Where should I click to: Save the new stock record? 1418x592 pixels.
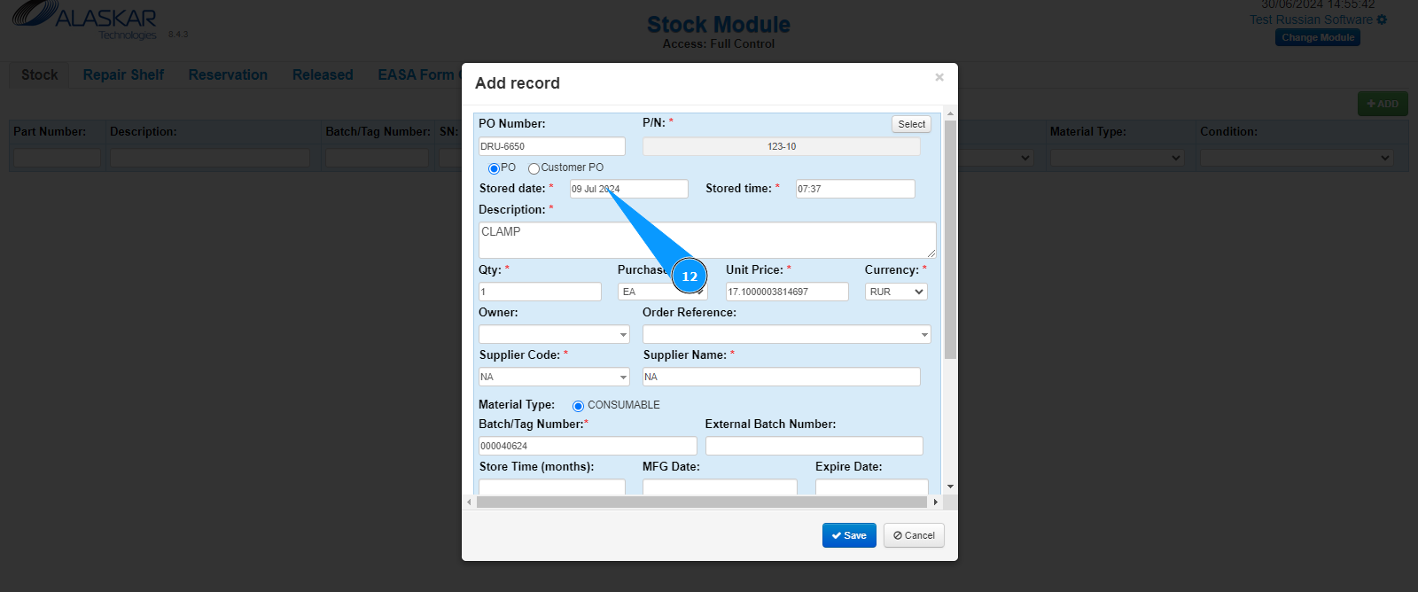point(849,535)
